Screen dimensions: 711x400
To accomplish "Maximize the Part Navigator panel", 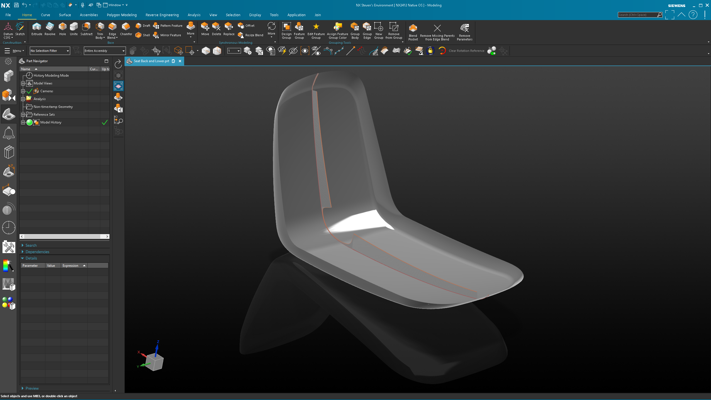I will click(x=106, y=61).
